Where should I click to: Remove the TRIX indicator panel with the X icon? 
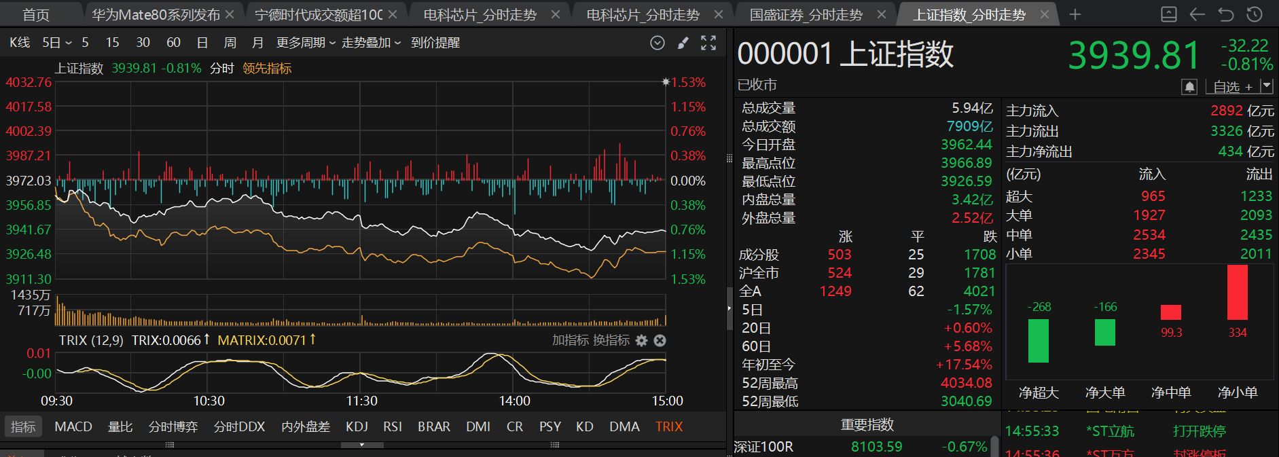point(660,340)
